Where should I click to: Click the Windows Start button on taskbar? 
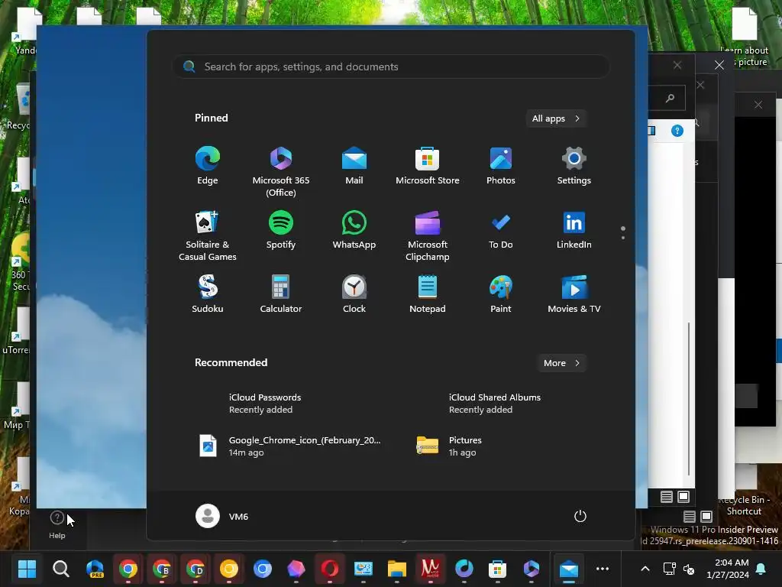[x=27, y=569]
